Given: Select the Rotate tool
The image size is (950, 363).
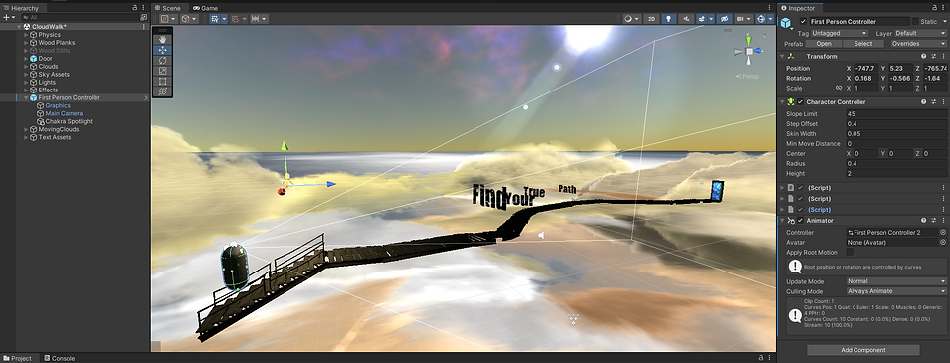Looking at the screenshot, I should pos(163,60).
